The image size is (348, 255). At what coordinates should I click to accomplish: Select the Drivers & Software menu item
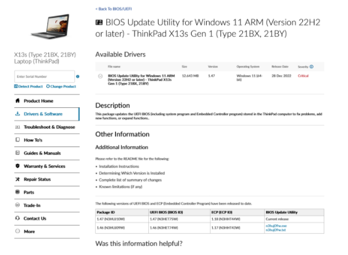click(47, 114)
